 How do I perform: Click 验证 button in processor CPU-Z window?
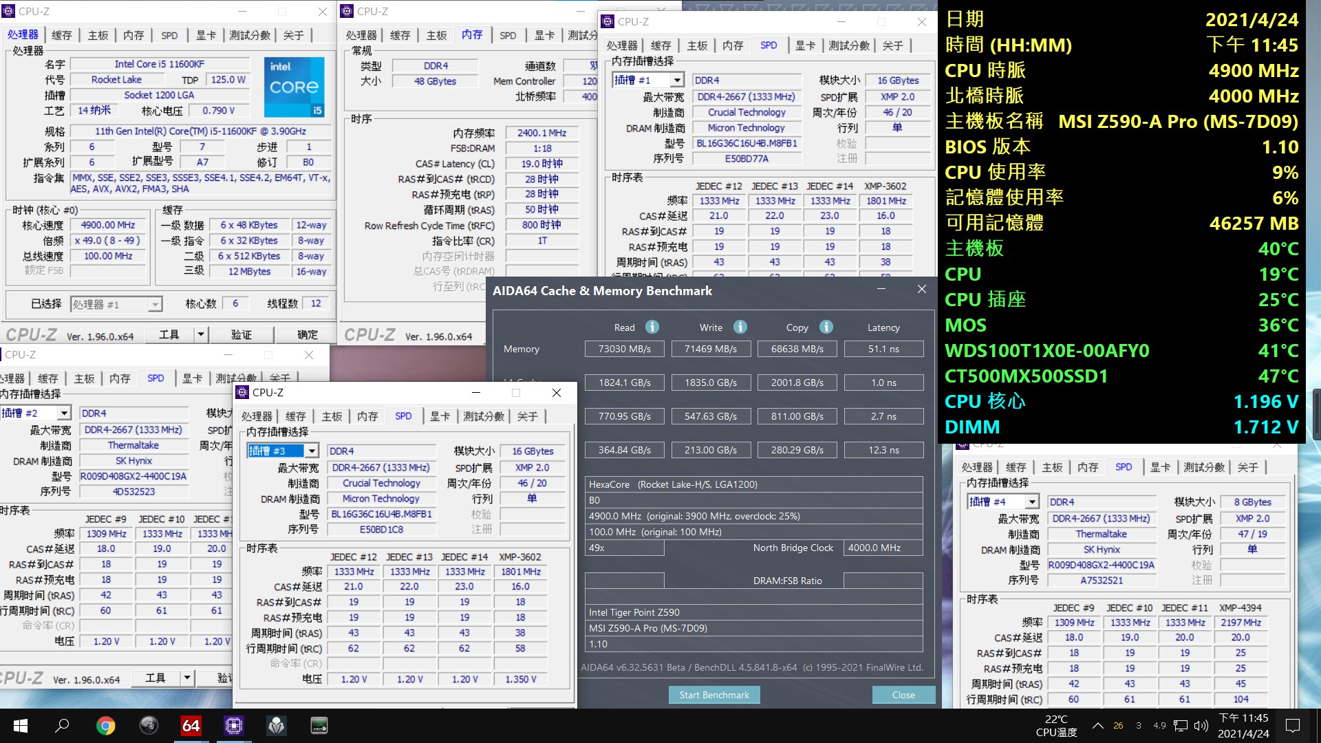click(241, 334)
